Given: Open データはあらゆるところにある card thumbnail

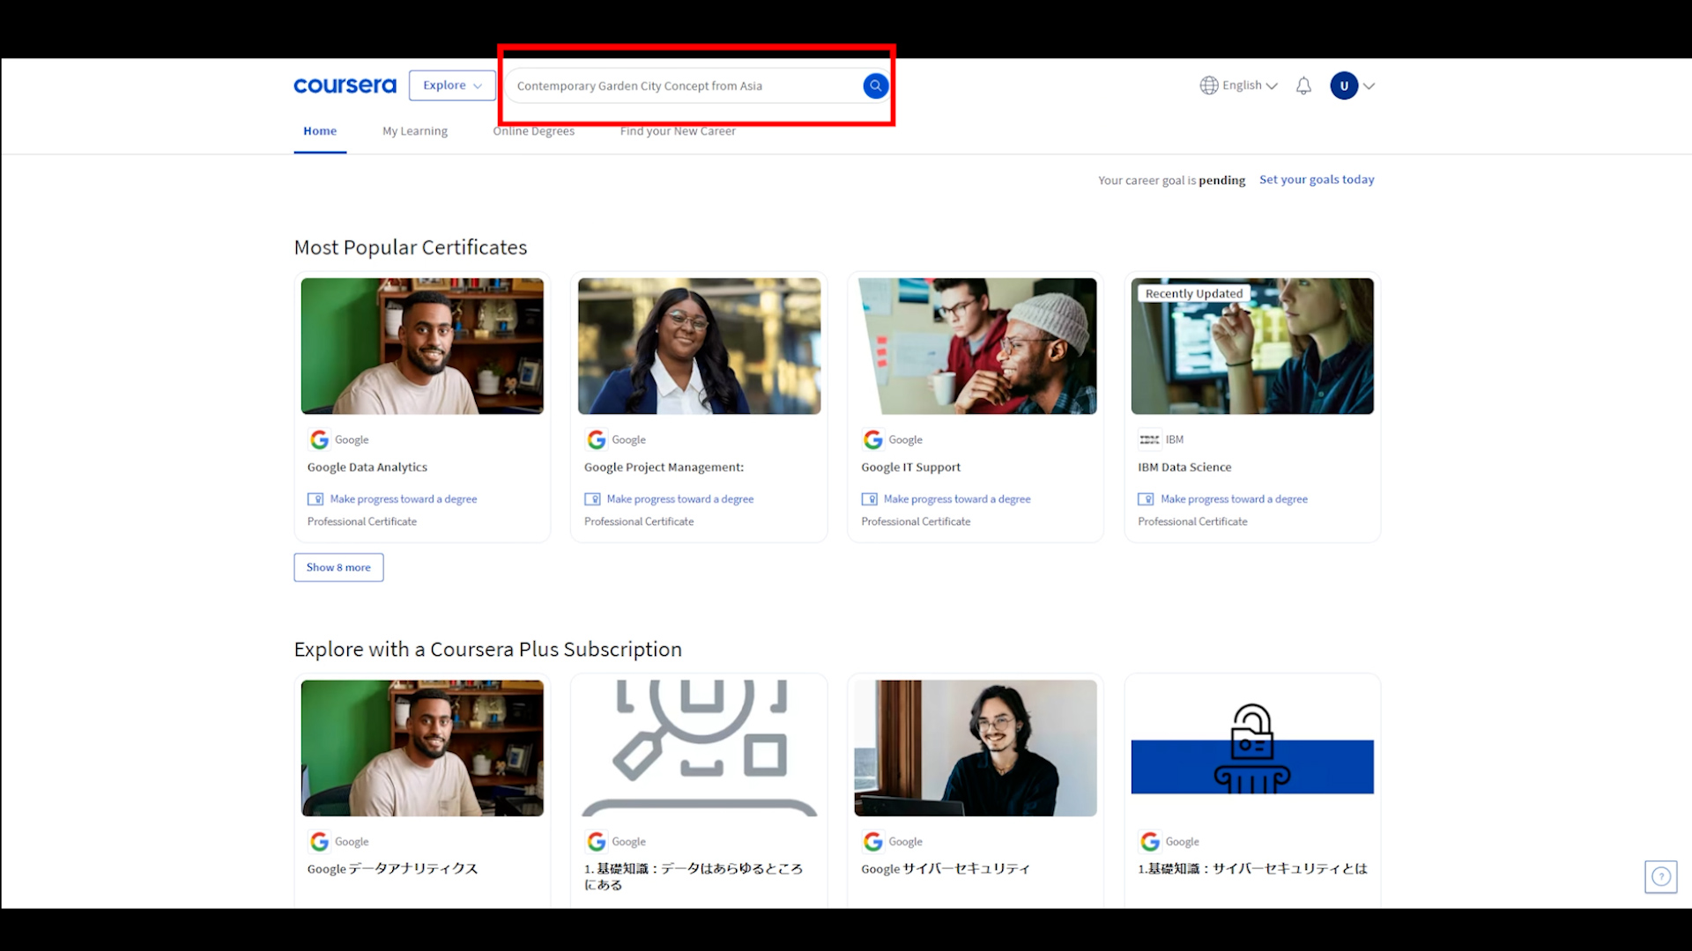Looking at the screenshot, I should [x=699, y=748].
